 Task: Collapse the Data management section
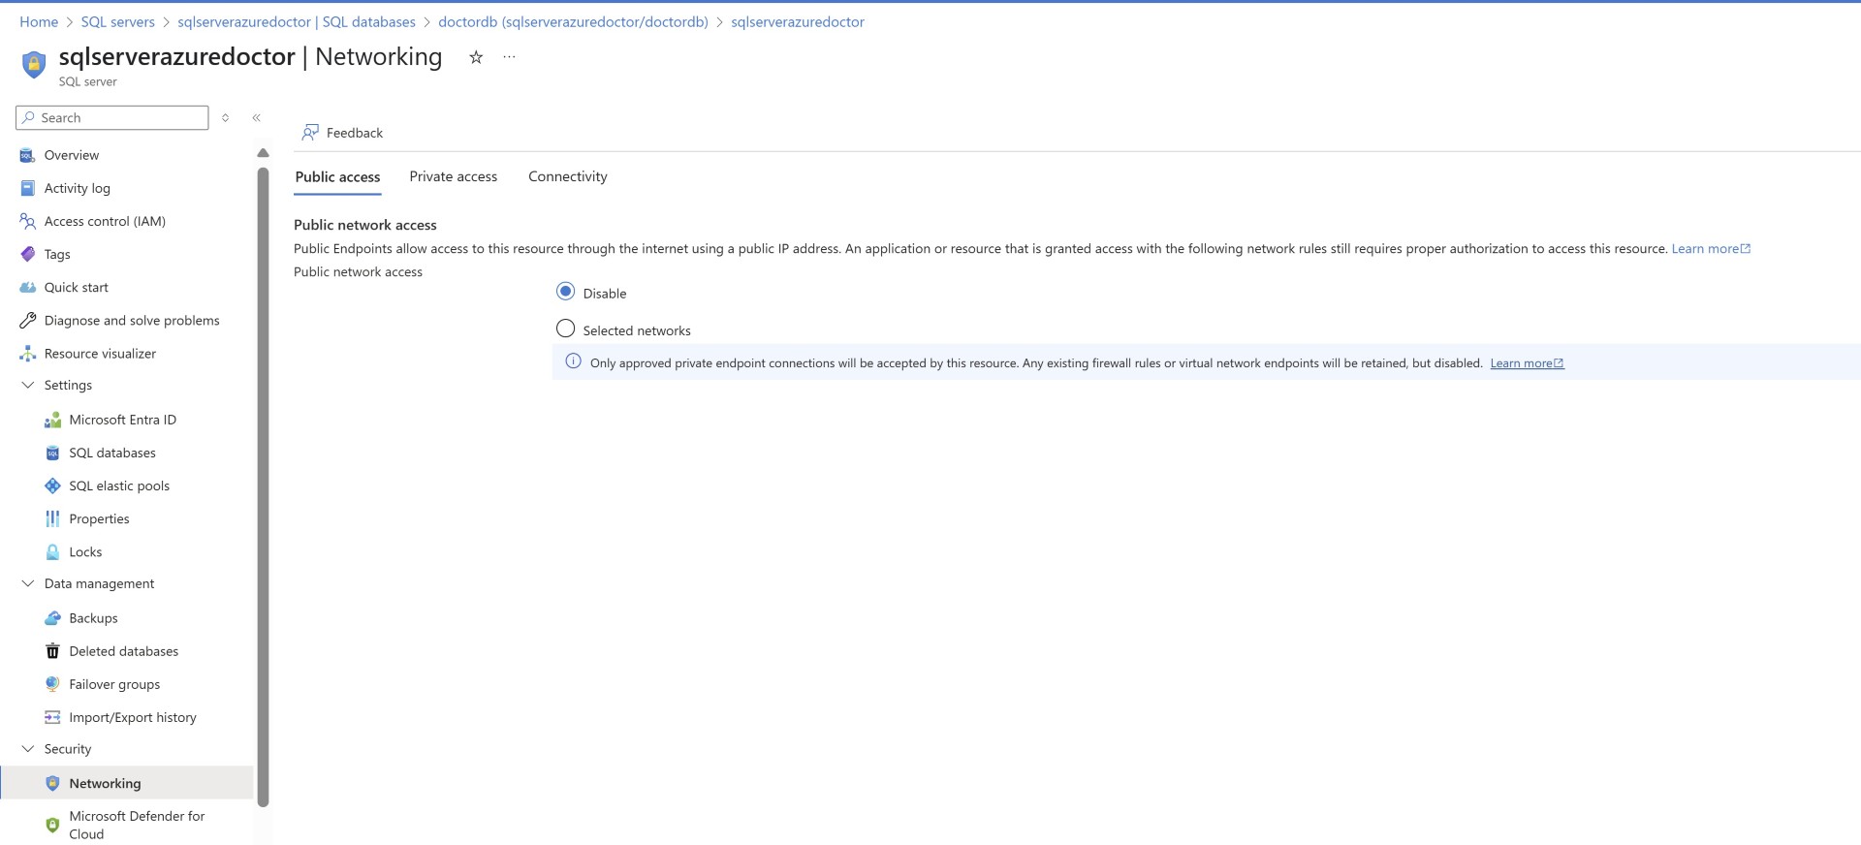coord(27,583)
